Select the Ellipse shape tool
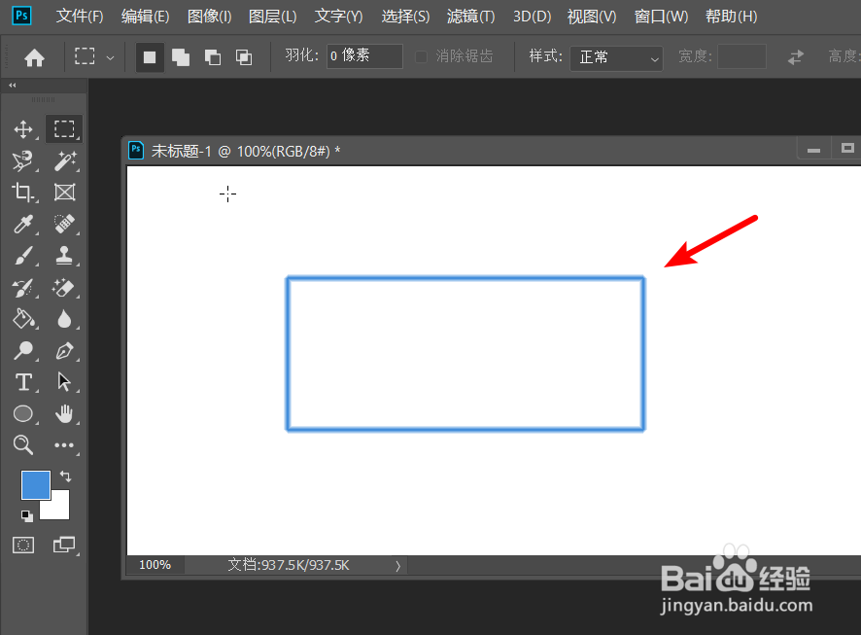The height and width of the screenshot is (635, 861). click(23, 413)
